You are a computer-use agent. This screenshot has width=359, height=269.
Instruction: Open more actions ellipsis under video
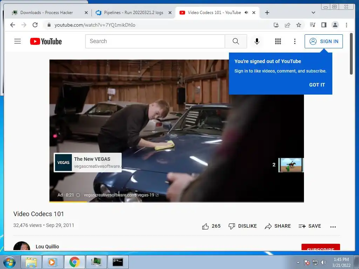point(333,227)
